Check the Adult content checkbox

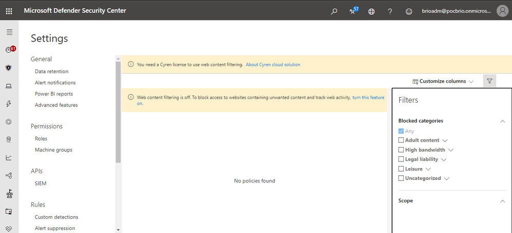(401, 141)
